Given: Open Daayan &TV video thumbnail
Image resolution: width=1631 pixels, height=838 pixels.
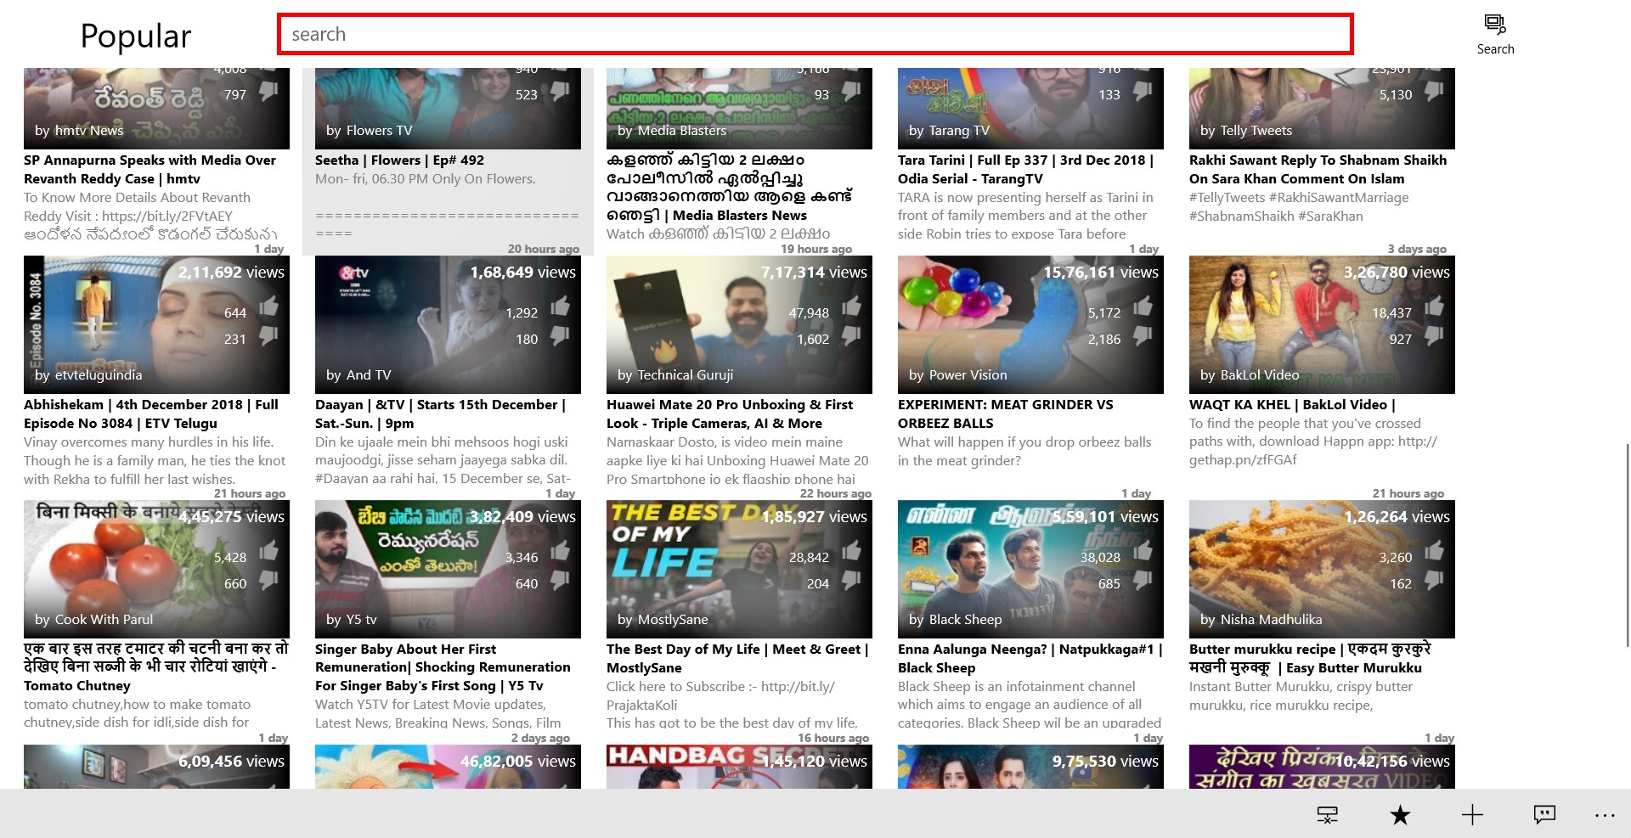Looking at the screenshot, I should [x=448, y=324].
